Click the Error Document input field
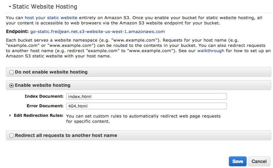 [x=147, y=106]
